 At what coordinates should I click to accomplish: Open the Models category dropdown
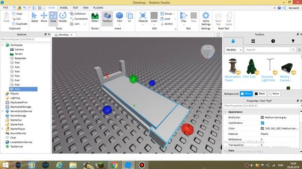(x=234, y=50)
